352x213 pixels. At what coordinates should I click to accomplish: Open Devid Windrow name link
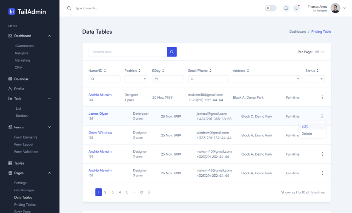tap(100, 133)
